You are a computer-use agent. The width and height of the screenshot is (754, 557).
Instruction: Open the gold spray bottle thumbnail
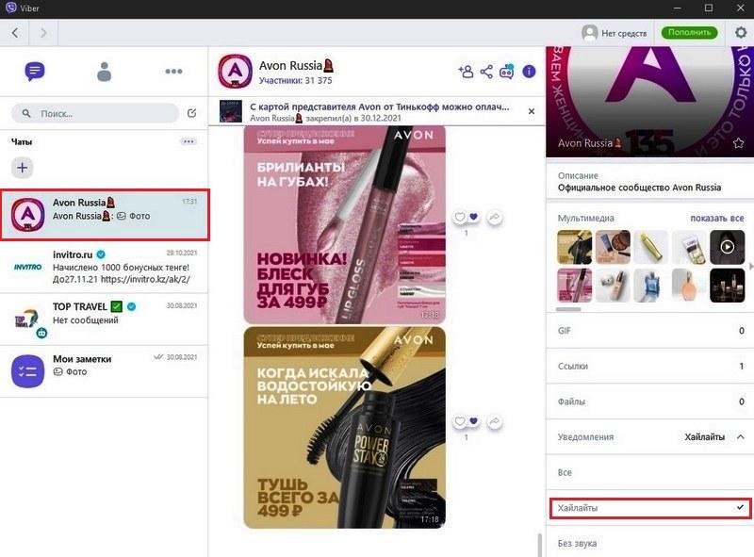point(650,247)
